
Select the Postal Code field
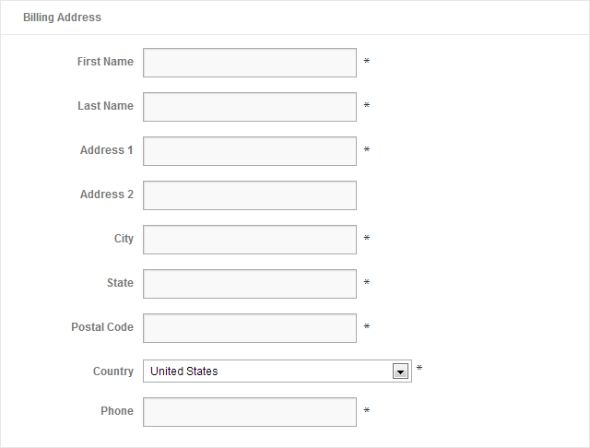[249, 328]
